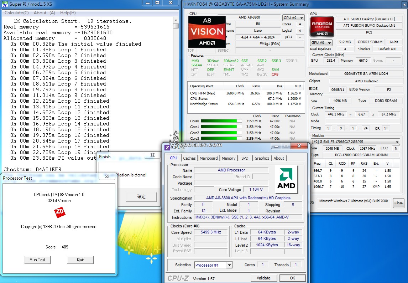Click Quit in the Processor Test window

pos(80,260)
